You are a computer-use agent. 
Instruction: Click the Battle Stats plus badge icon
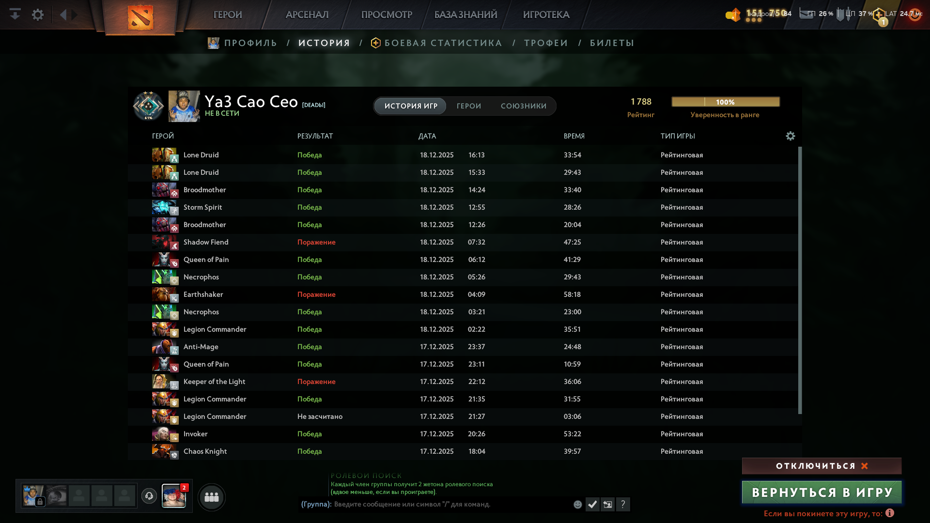click(x=375, y=43)
